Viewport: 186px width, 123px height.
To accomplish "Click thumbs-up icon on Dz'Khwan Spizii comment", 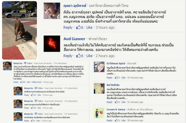I will click(116, 77).
